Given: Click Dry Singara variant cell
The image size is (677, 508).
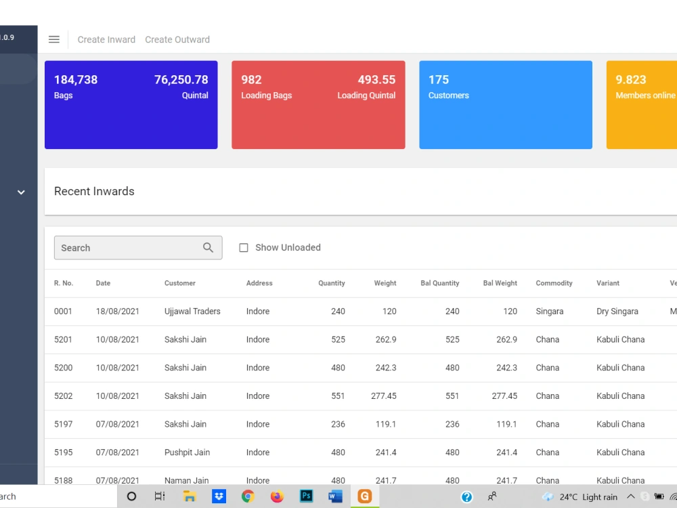Looking at the screenshot, I should [x=617, y=311].
